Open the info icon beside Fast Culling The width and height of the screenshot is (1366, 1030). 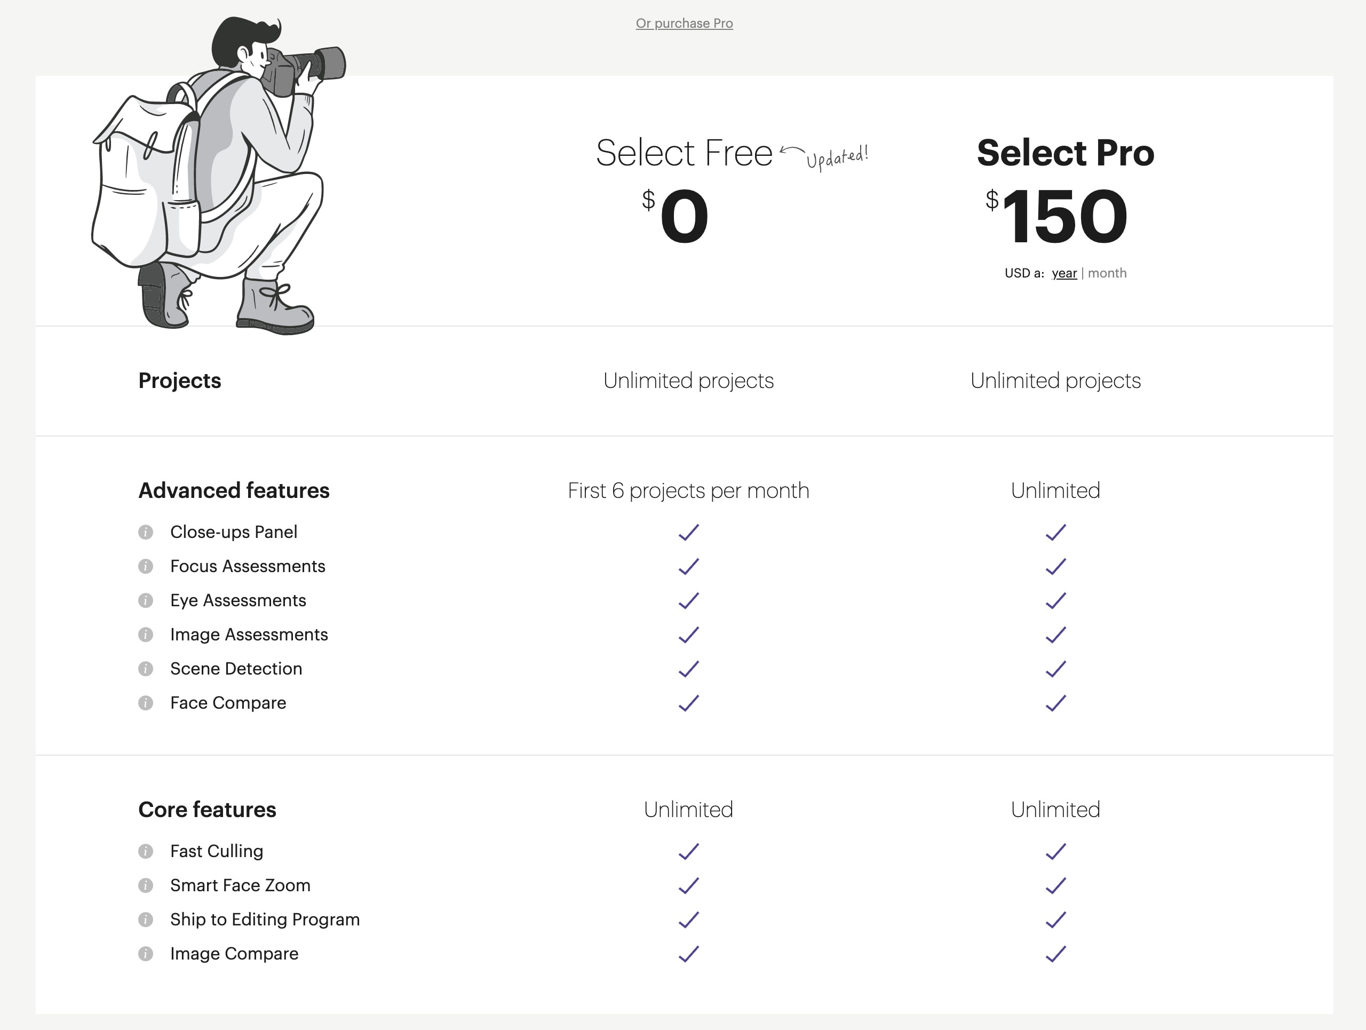click(146, 852)
